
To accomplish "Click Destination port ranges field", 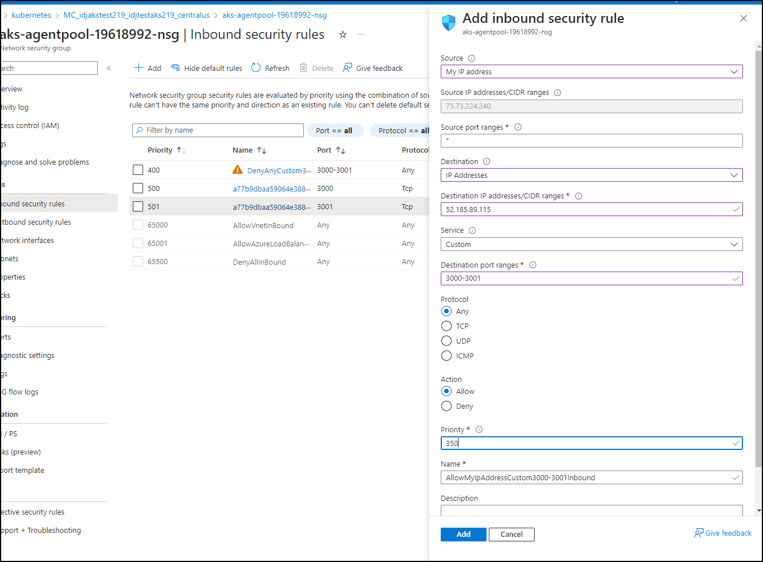I will [x=592, y=278].
